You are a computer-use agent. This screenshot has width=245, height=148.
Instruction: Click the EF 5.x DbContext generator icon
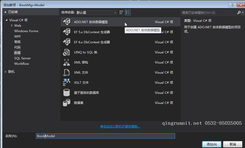[67, 32]
